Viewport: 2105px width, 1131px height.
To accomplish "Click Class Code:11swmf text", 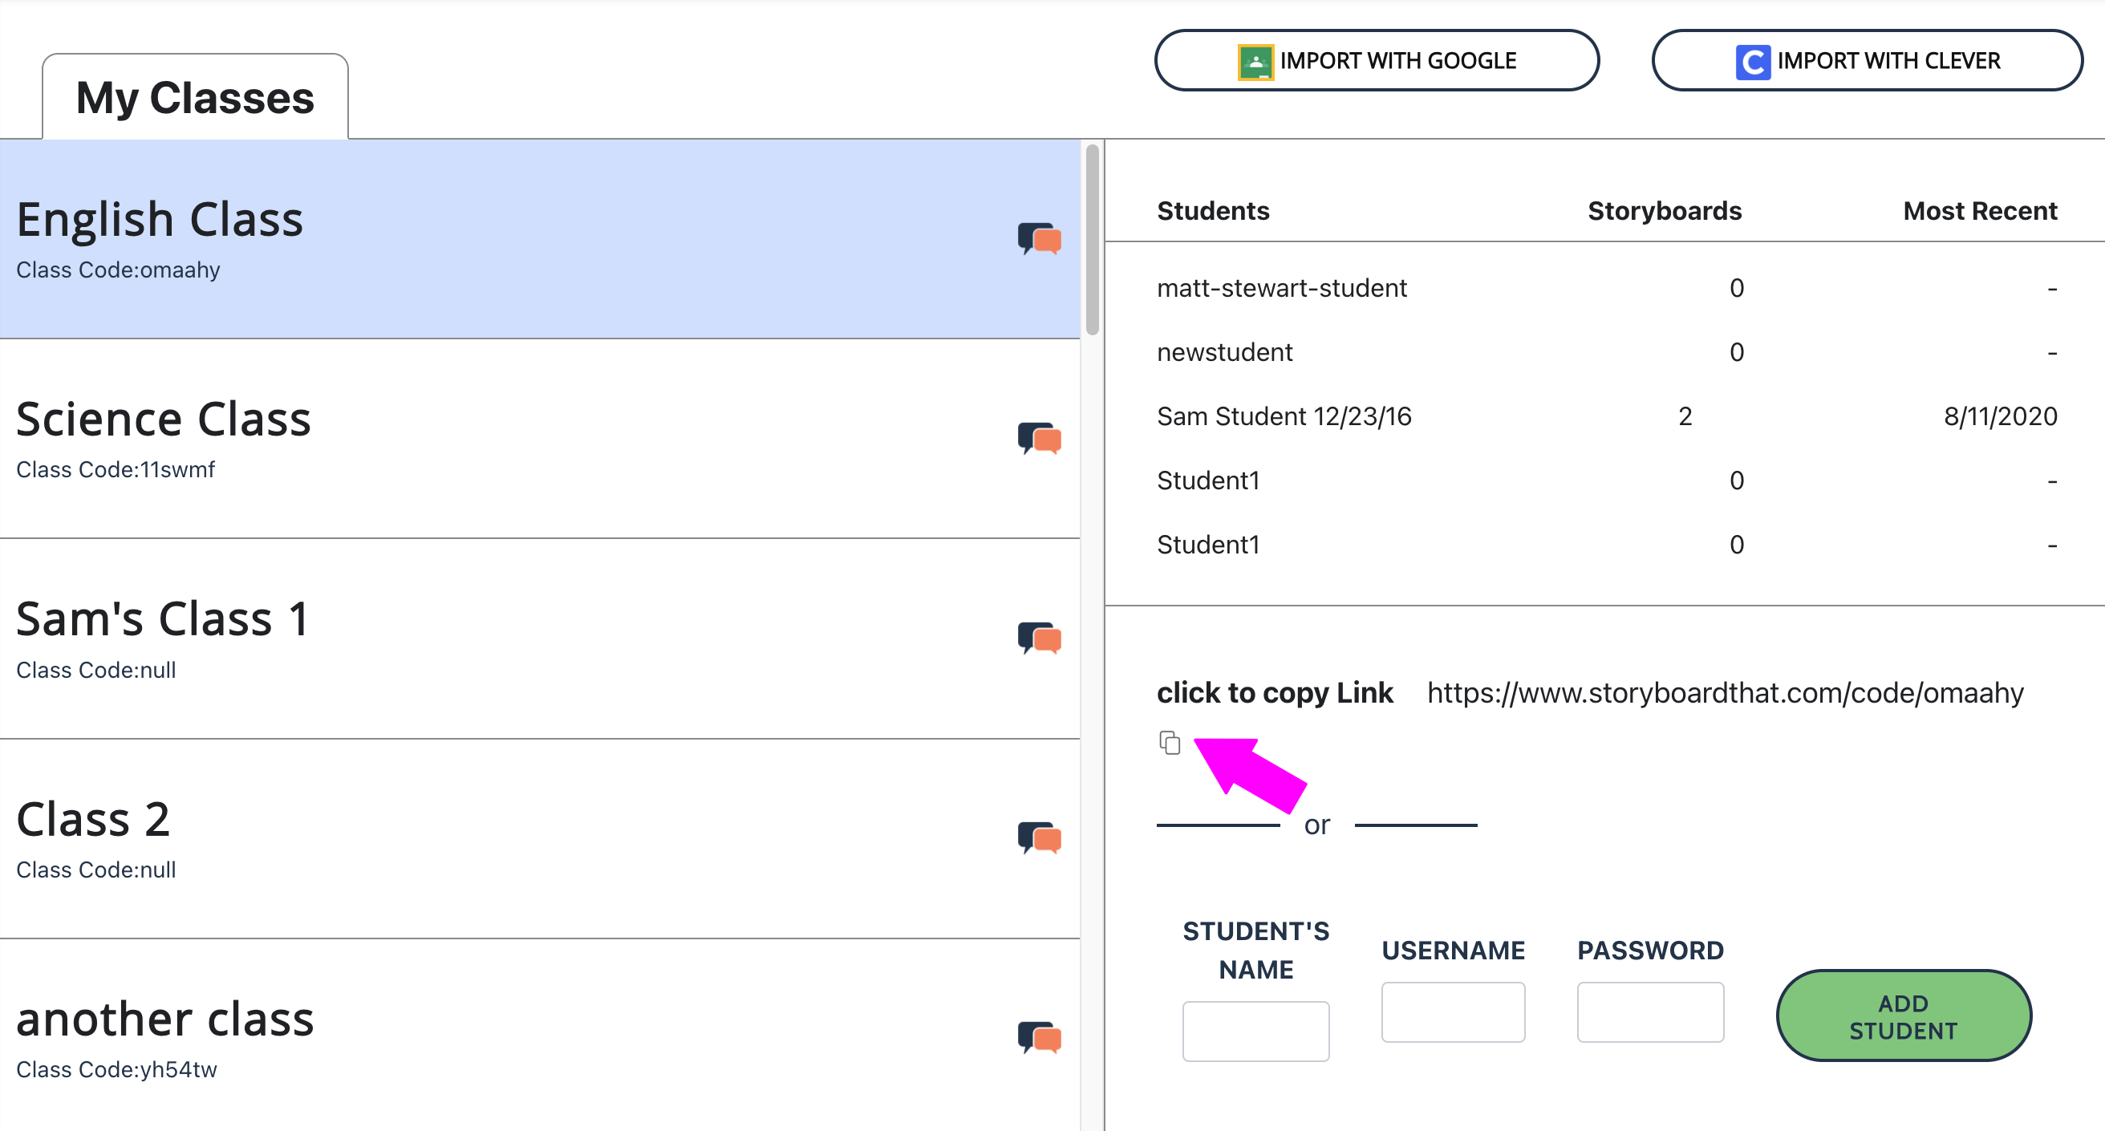I will coord(116,469).
